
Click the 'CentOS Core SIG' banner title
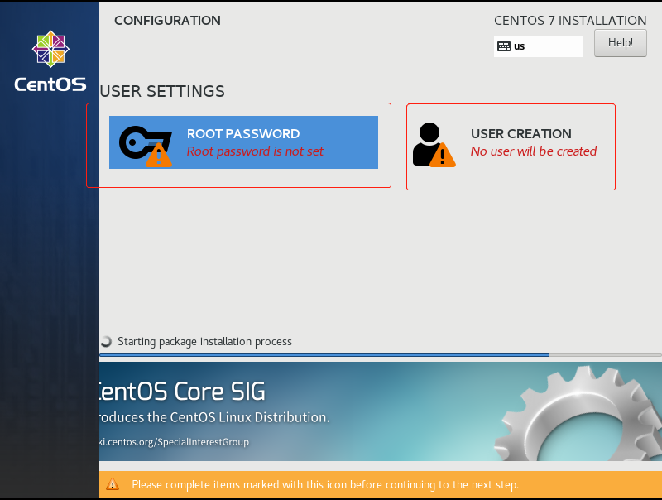click(182, 392)
